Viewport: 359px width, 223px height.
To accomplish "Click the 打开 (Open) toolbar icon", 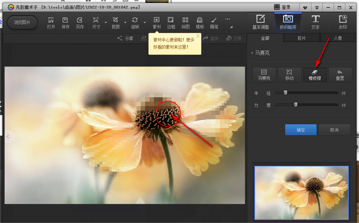I will tap(51, 23).
